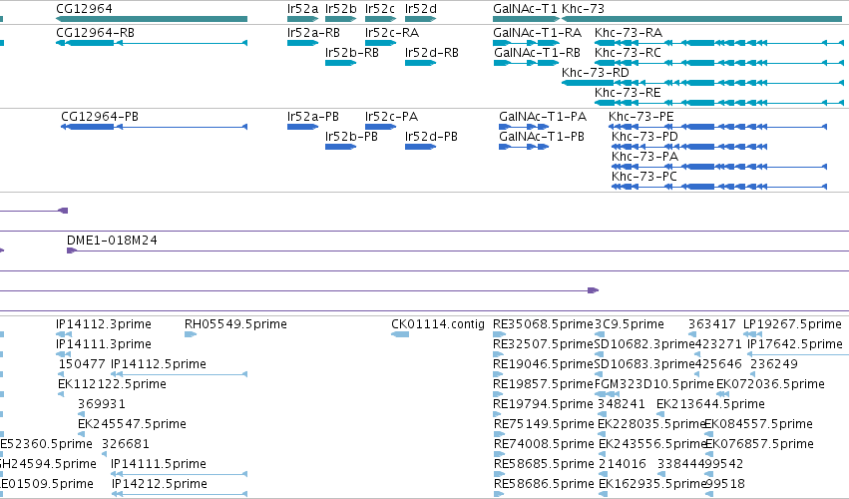Select the GalNAc-T1 gene label
Screen dimensions: 849x499
coord(525,9)
